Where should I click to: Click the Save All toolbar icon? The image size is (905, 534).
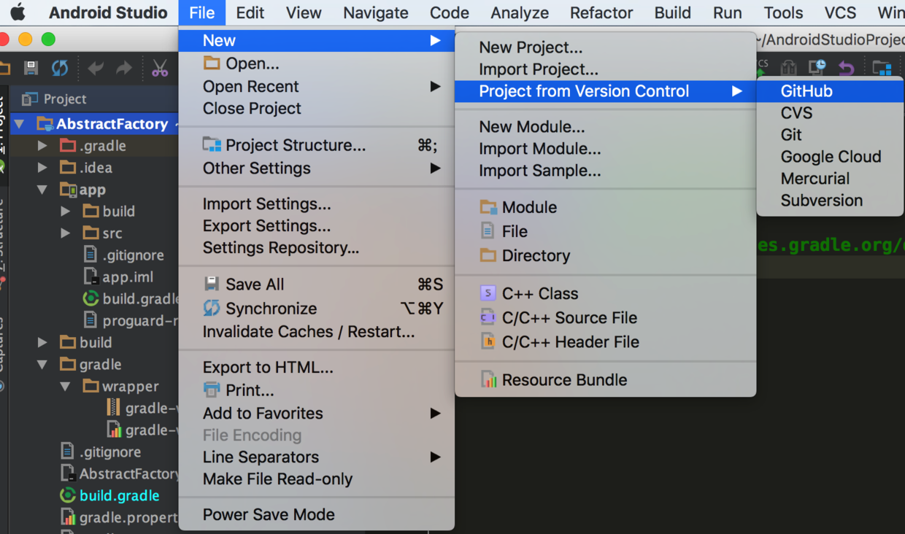(31, 69)
